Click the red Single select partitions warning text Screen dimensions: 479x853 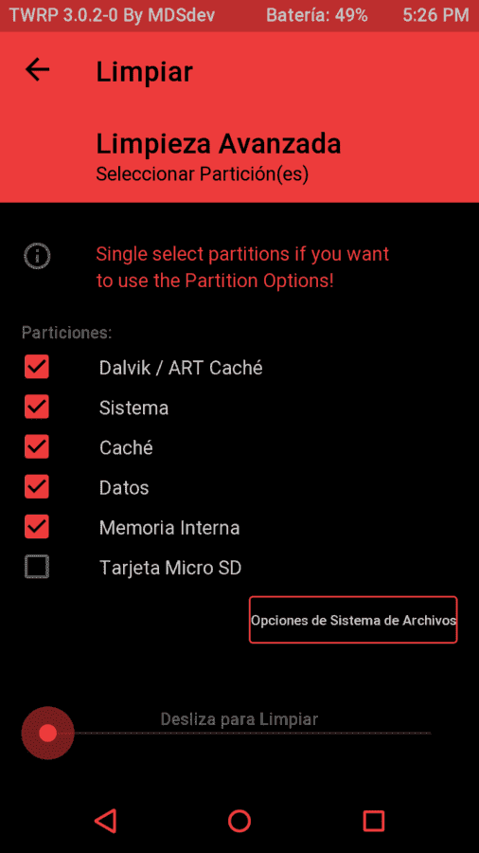point(242,267)
